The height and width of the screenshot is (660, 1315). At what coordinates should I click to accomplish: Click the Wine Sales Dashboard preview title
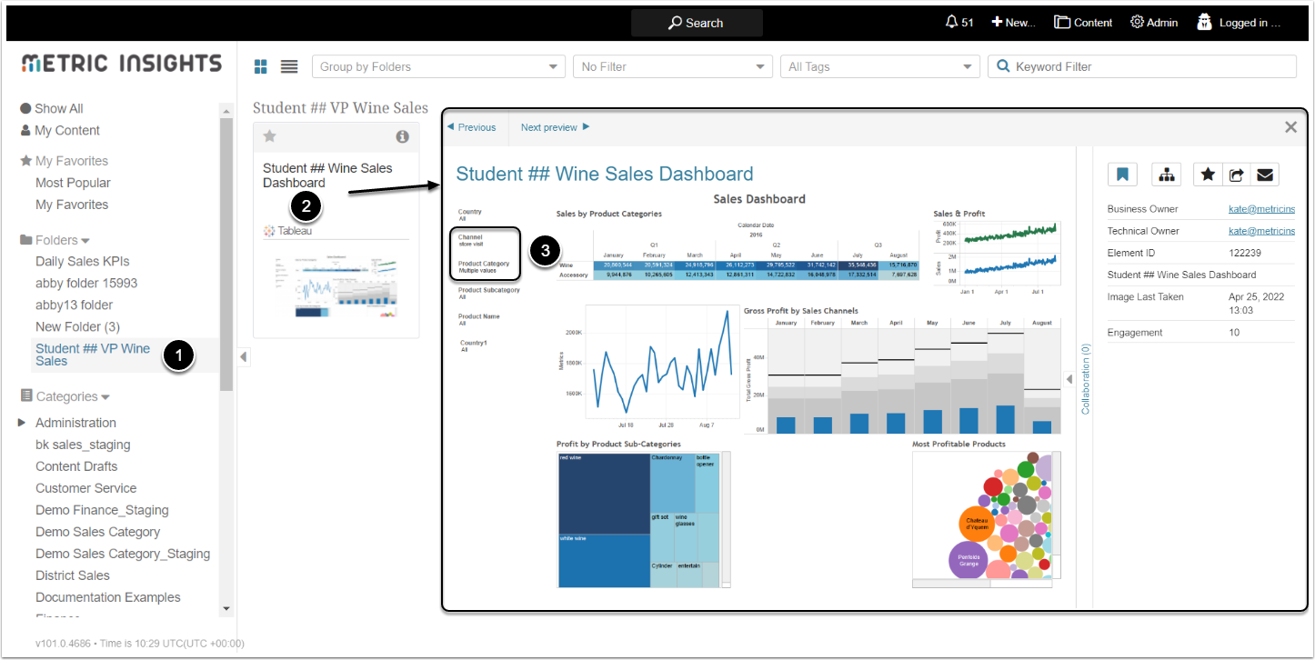[605, 174]
